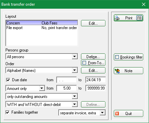Viewport: 149px width, 123px height.
Task: Click the All persons combo box
Action: (42, 56)
